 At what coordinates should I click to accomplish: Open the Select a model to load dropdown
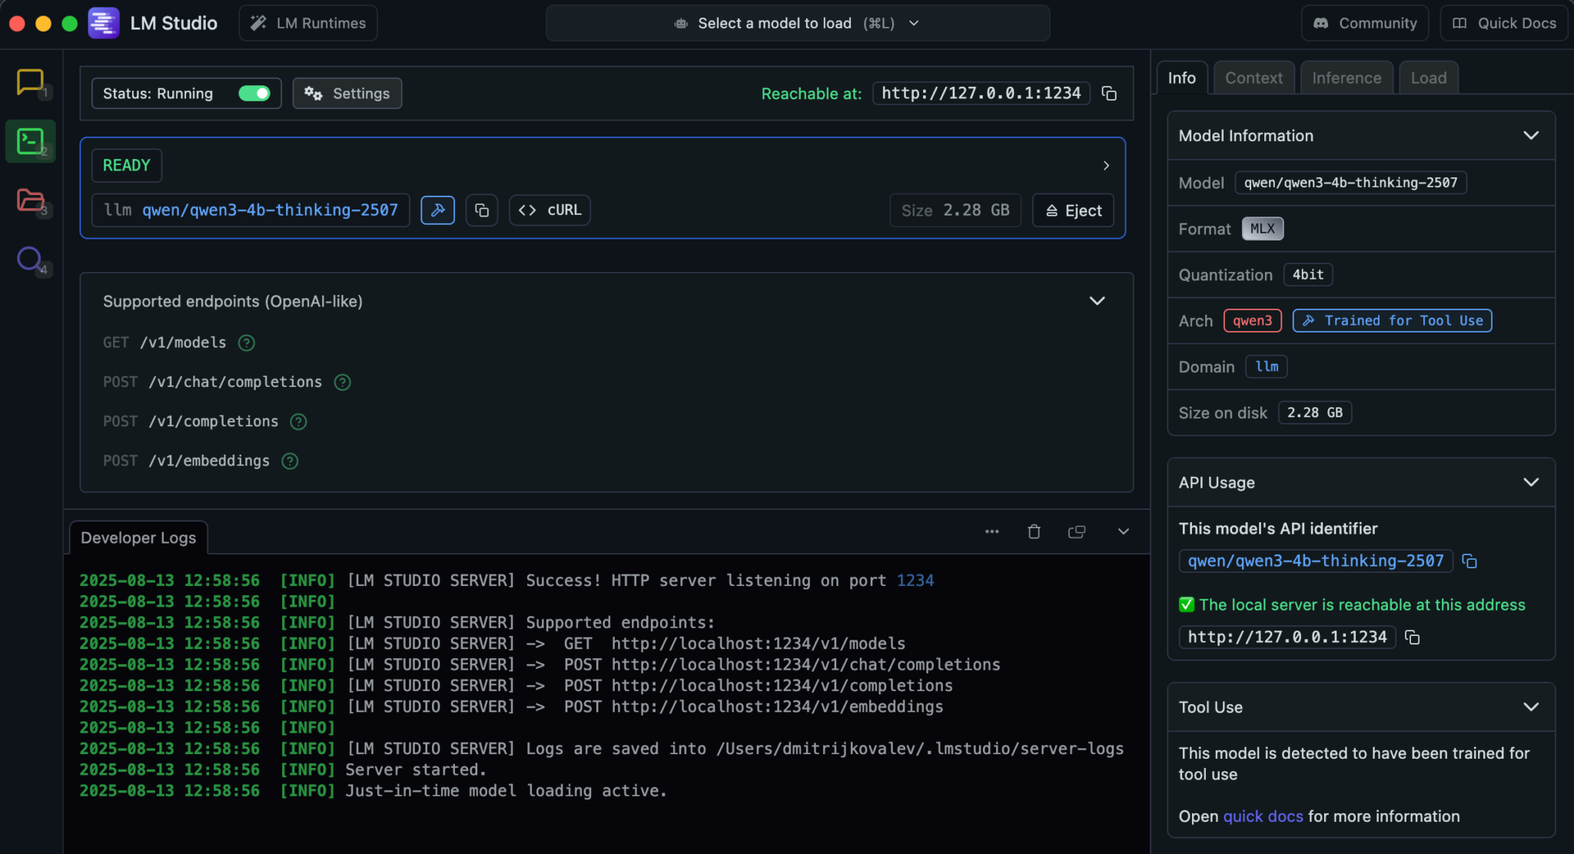pyautogui.click(x=797, y=23)
